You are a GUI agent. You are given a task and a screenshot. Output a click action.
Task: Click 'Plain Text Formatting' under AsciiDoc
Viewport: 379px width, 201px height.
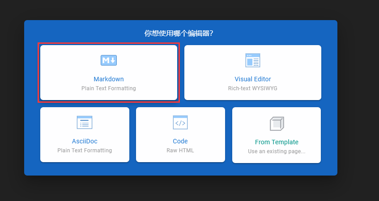coord(85,151)
